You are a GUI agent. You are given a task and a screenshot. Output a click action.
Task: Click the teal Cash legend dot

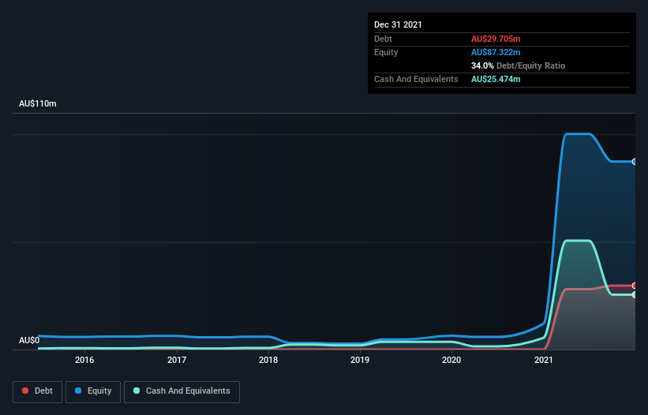(x=137, y=391)
